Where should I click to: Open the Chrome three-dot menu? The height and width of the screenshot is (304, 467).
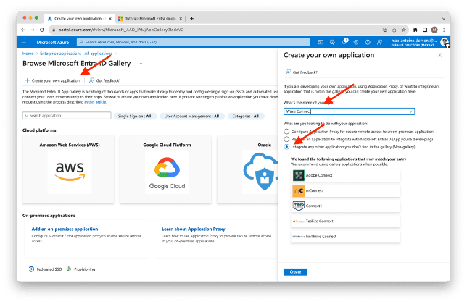coord(444,30)
